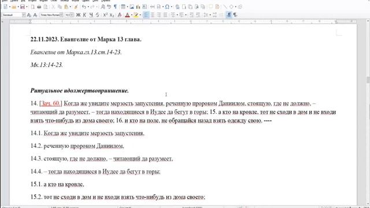The image size is (370, 208).
Task: Set right-to-left text direction
Action: 235,15
